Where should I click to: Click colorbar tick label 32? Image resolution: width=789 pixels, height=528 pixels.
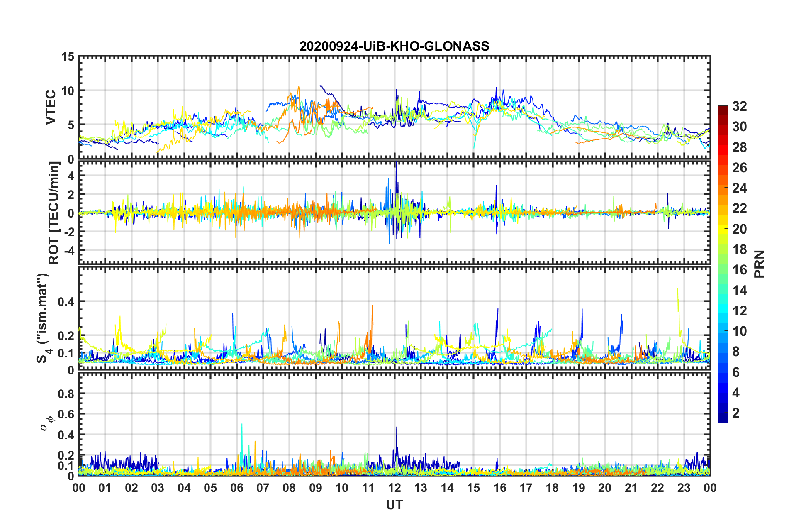click(739, 106)
